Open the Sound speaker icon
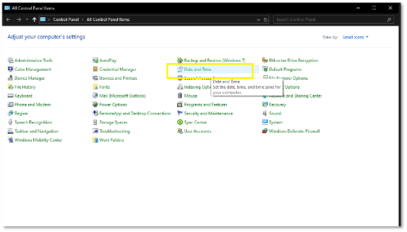This screenshot has width=407, height=232. coord(265,113)
